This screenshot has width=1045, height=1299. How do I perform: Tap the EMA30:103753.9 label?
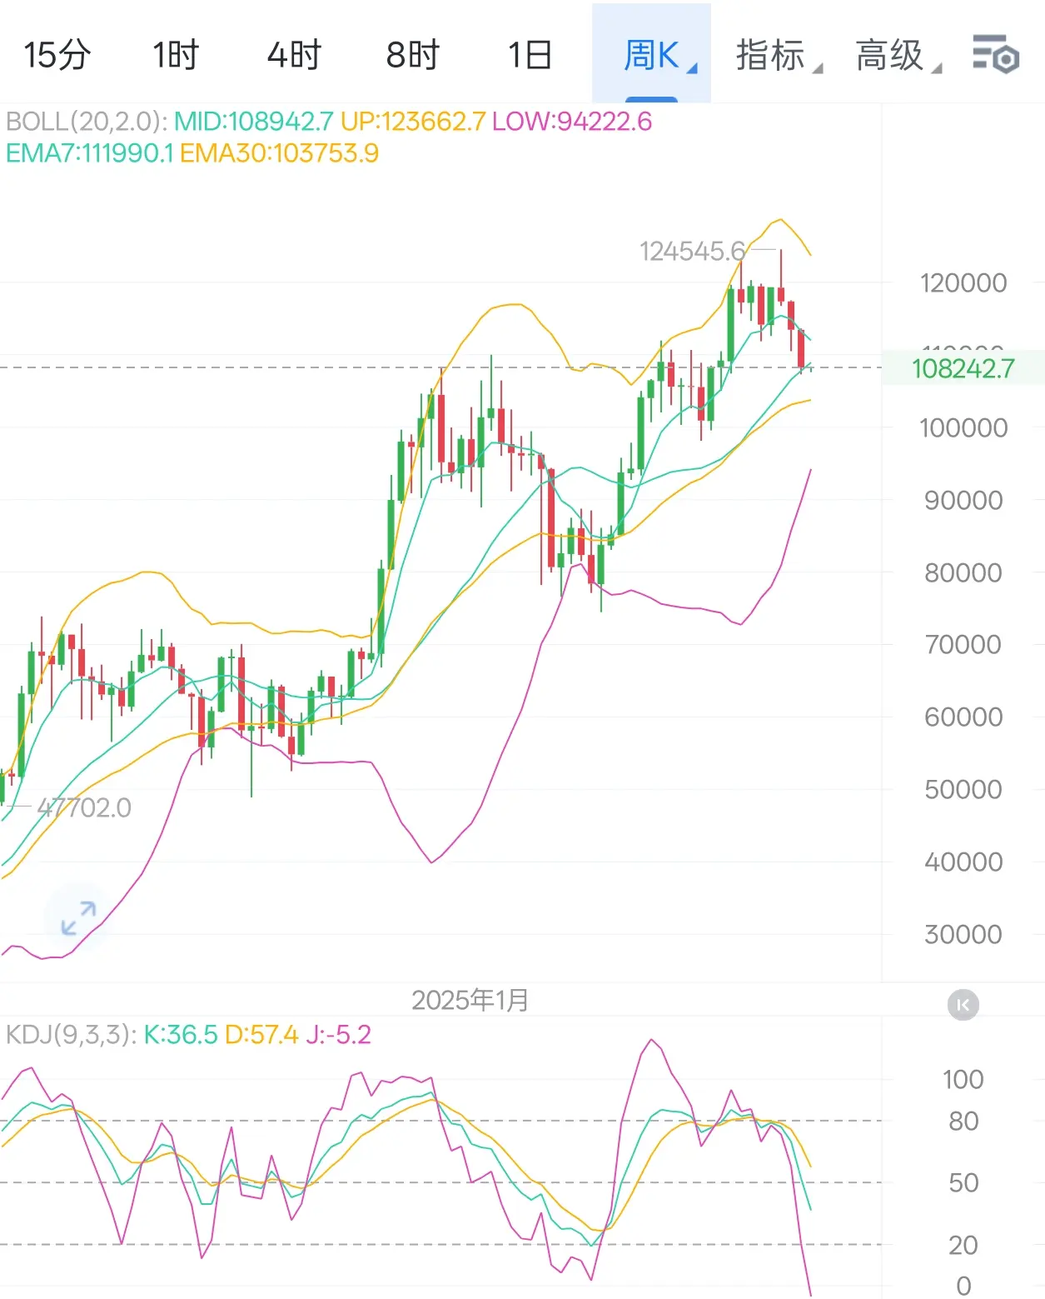pyautogui.click(x=279, y=153)
